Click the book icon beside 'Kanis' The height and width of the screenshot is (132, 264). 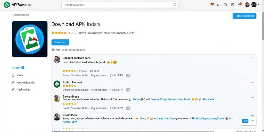point(13,75)
